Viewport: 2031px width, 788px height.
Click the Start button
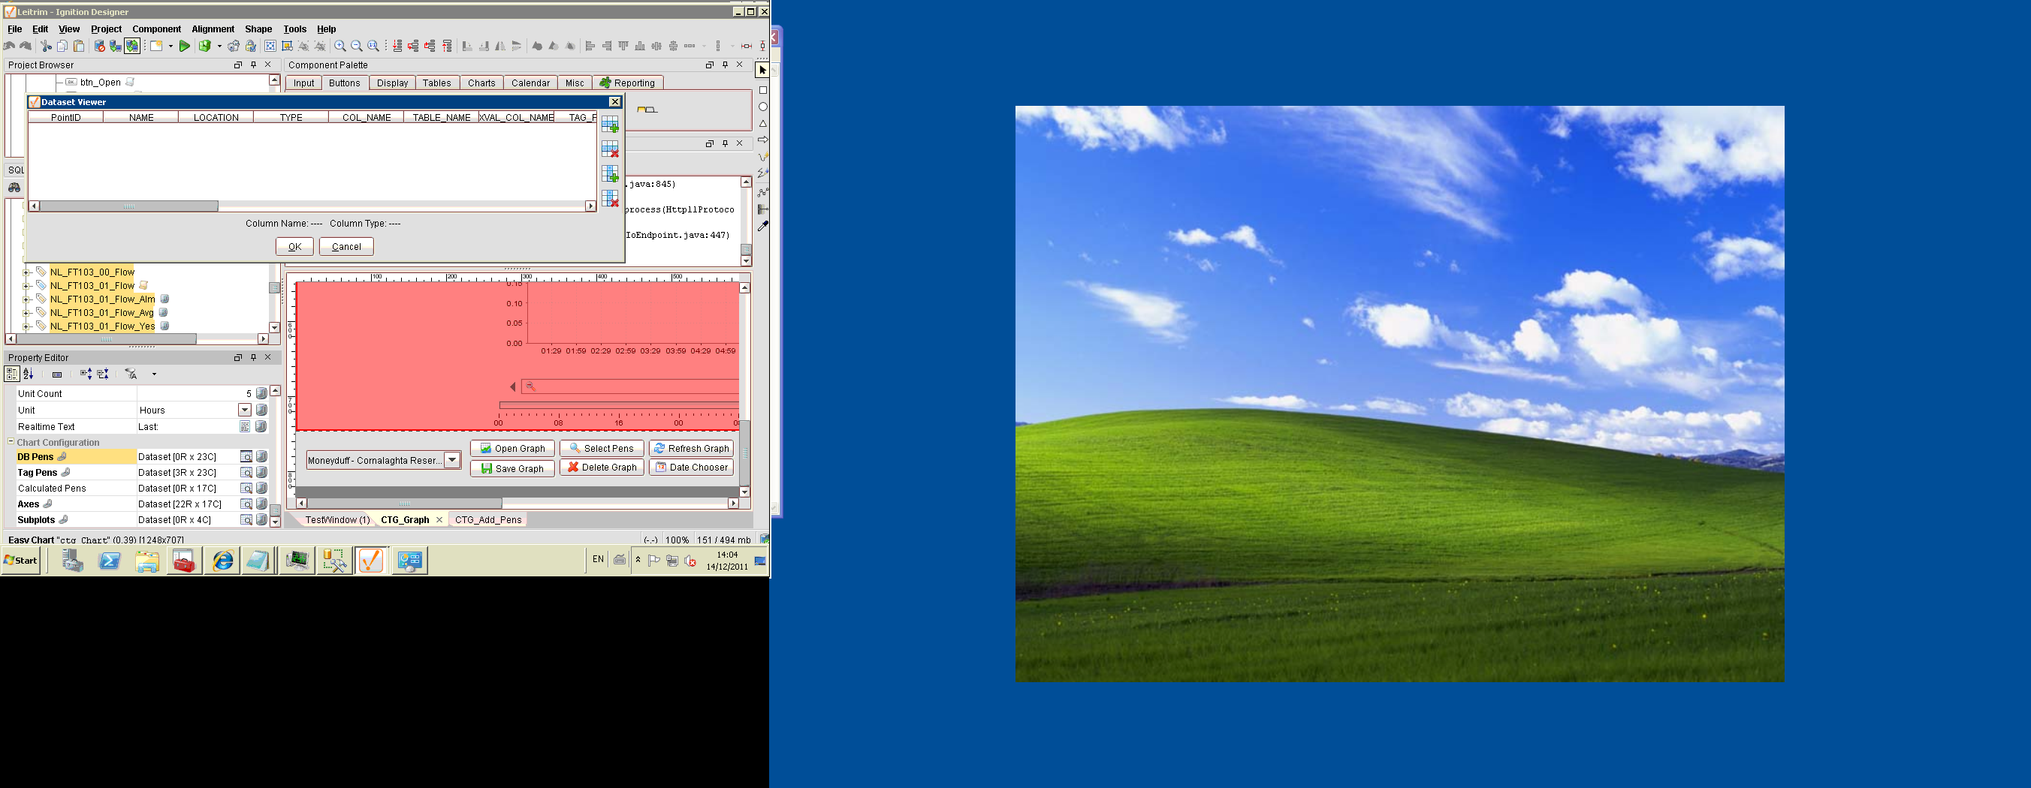click(x=21, y=561)
